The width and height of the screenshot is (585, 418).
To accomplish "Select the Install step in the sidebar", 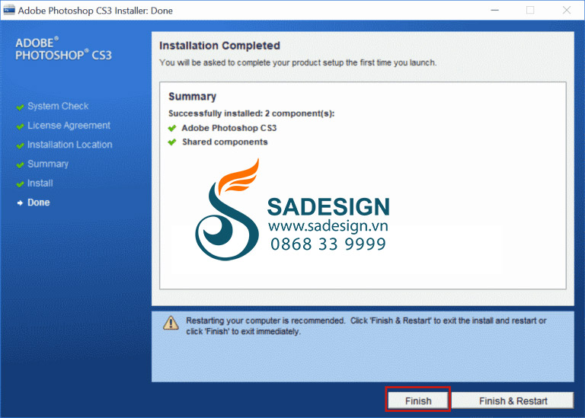I will [40, 183].
